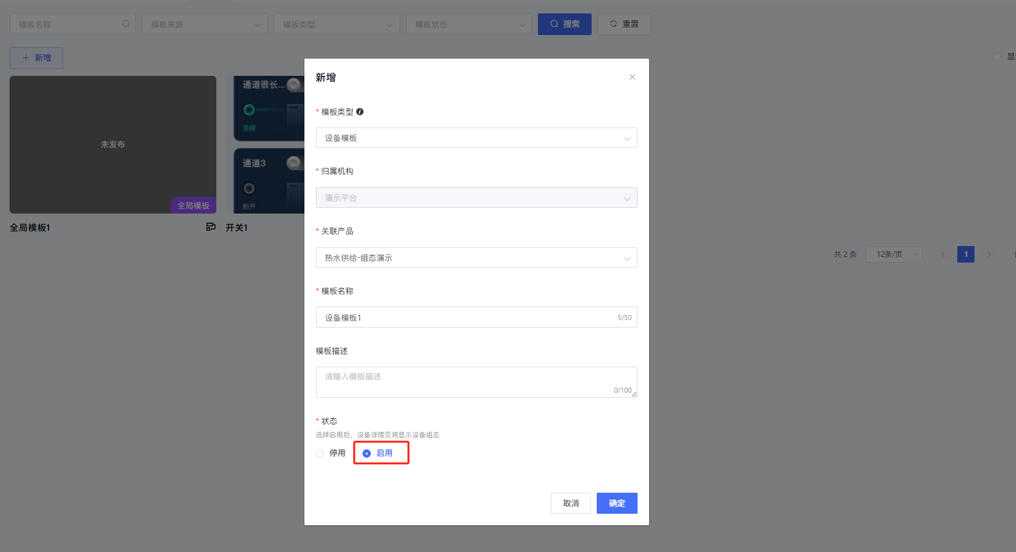Expand the 关联产品 dropdown
The image size is (1016, 552).
coord(476,258)
